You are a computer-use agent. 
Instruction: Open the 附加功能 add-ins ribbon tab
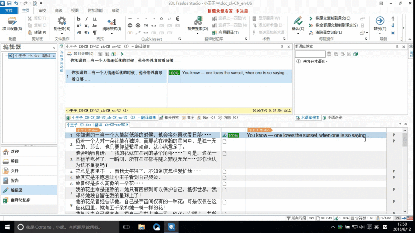point(95,11)
